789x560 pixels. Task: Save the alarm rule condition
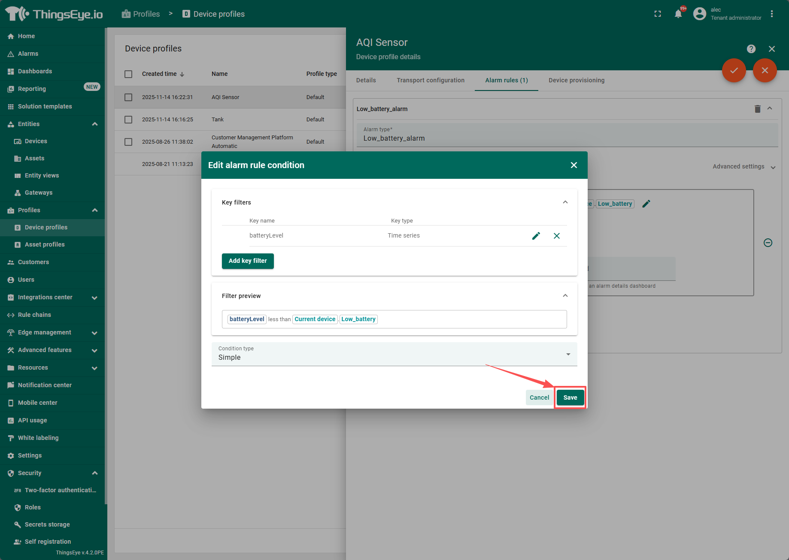[x=570, y=397]
